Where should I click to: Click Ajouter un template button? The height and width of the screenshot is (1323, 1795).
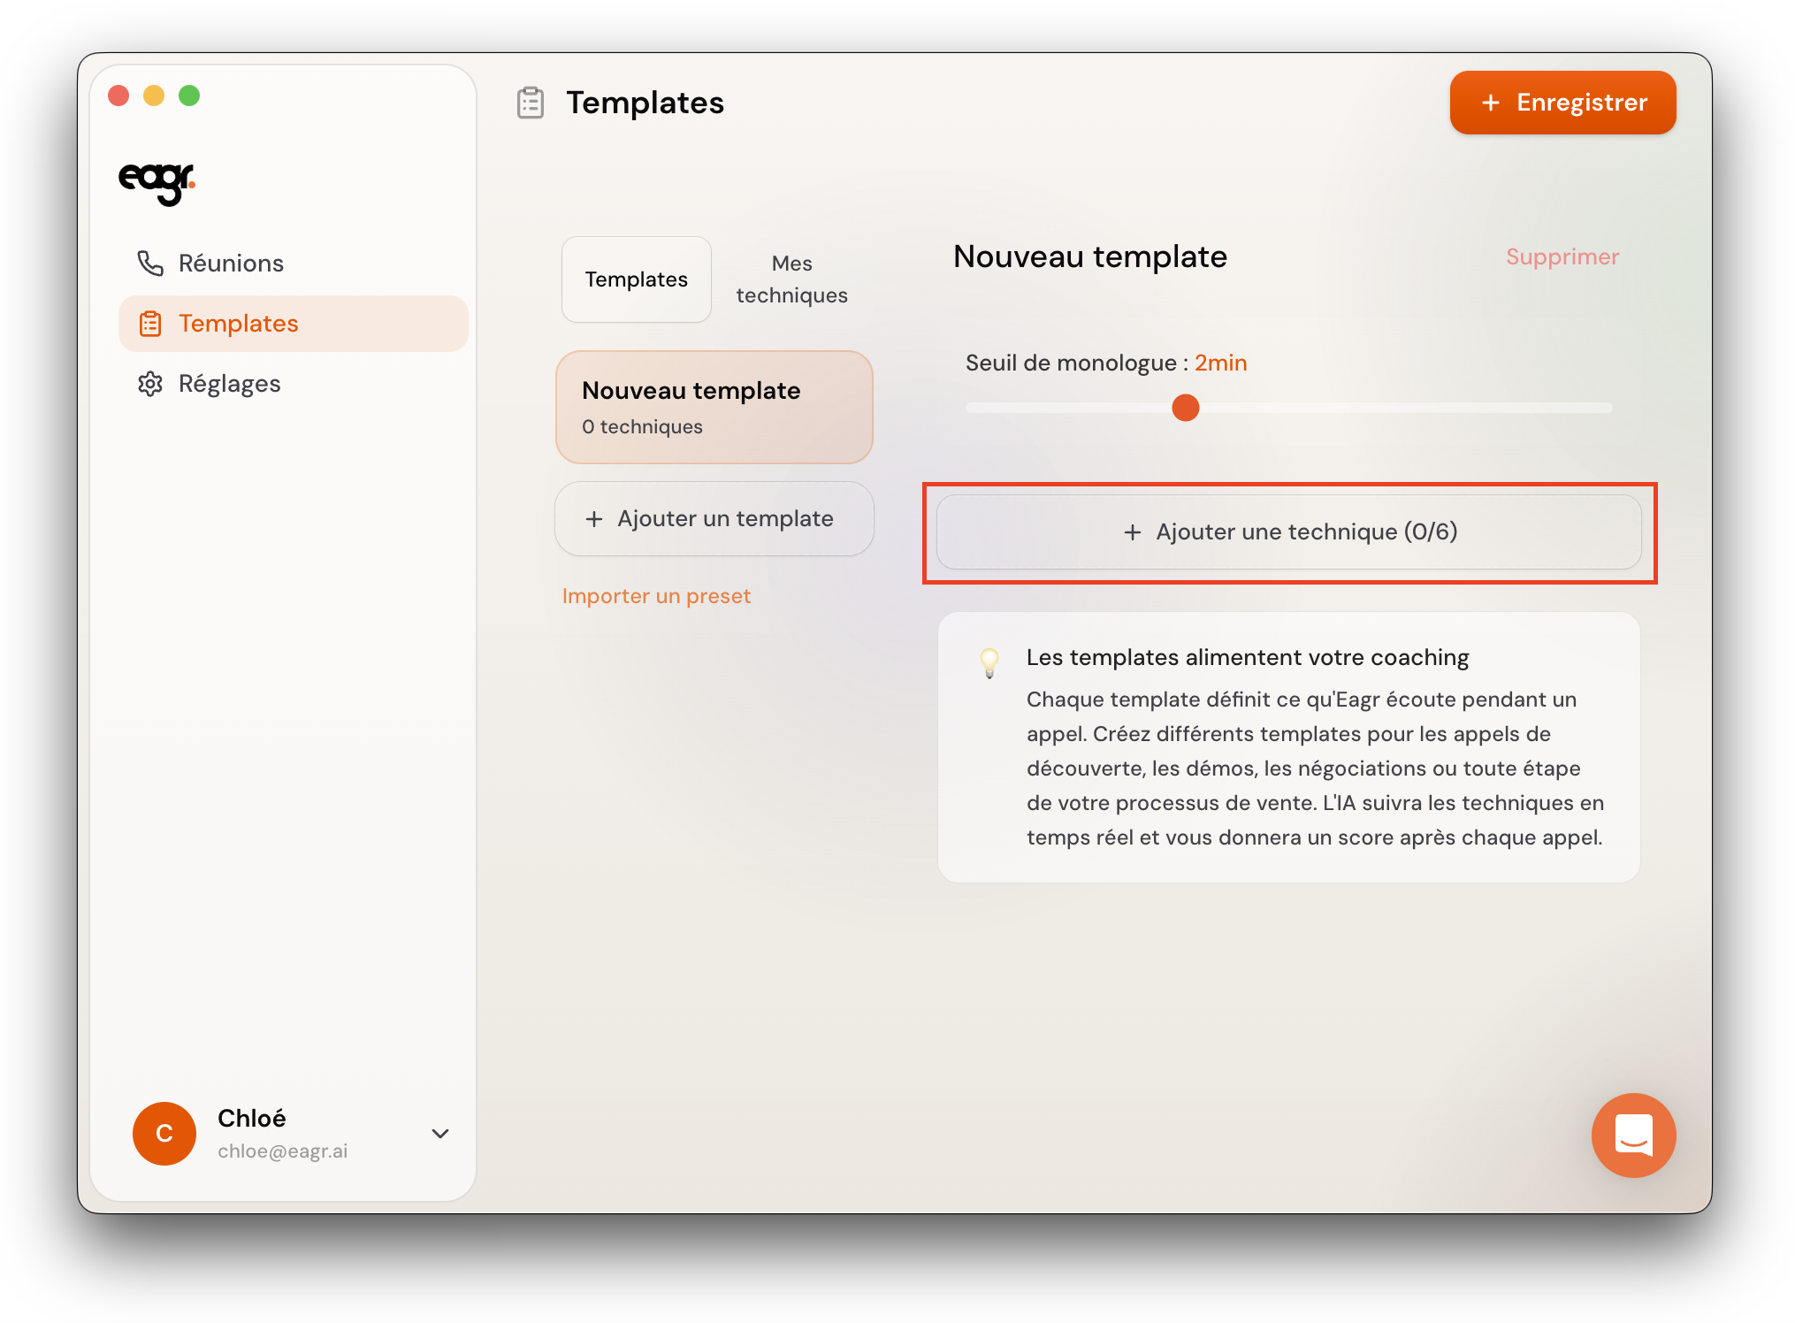pyautogui.click(x=714, y=518)
